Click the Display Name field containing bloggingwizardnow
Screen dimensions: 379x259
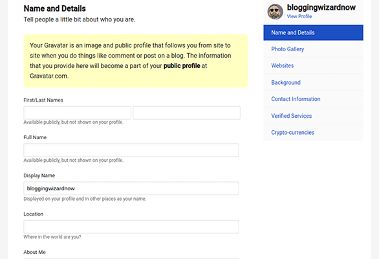click(131, 188)
